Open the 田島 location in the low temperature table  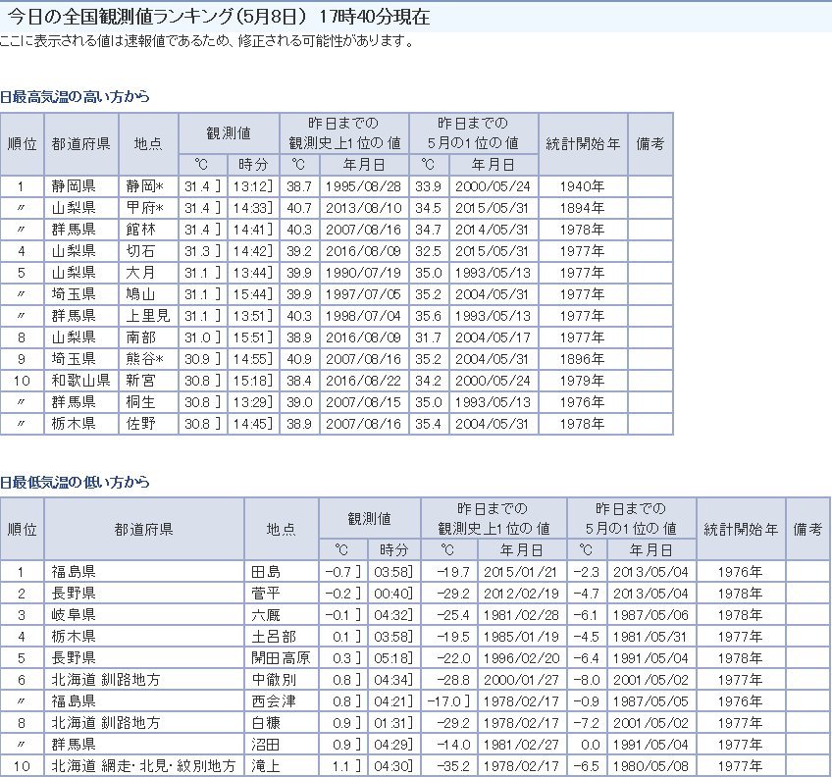(x=266, y=572)
